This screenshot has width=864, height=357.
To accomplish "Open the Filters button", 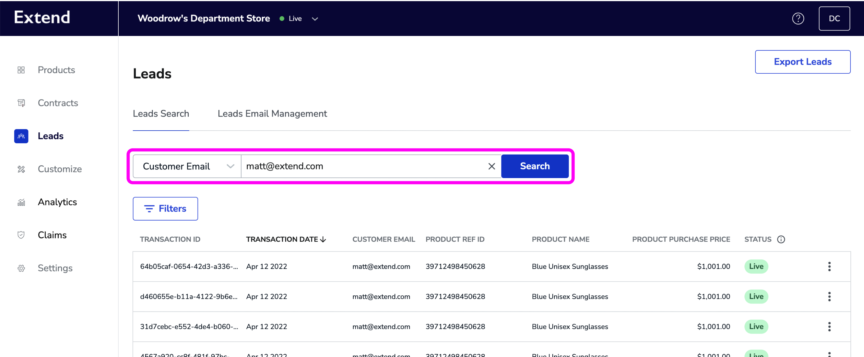I will pyautogui.click(x=165, y=209).
